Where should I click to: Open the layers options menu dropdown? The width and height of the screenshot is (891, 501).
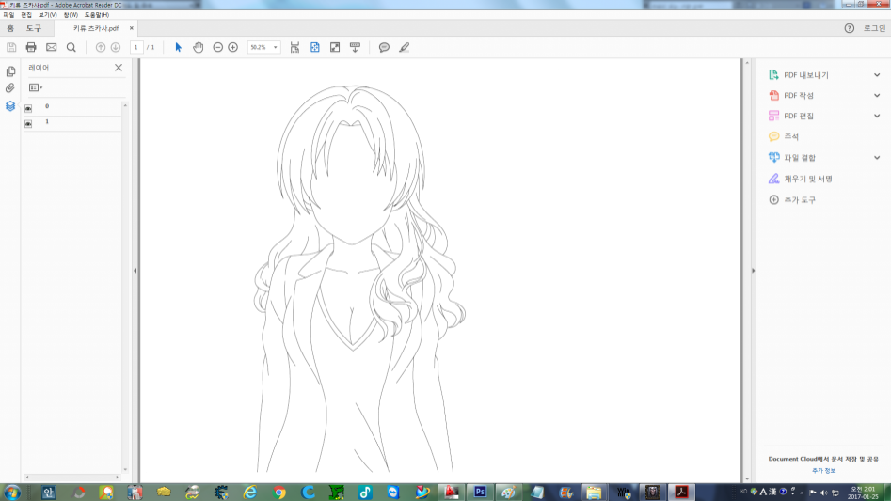pos(36,88)
